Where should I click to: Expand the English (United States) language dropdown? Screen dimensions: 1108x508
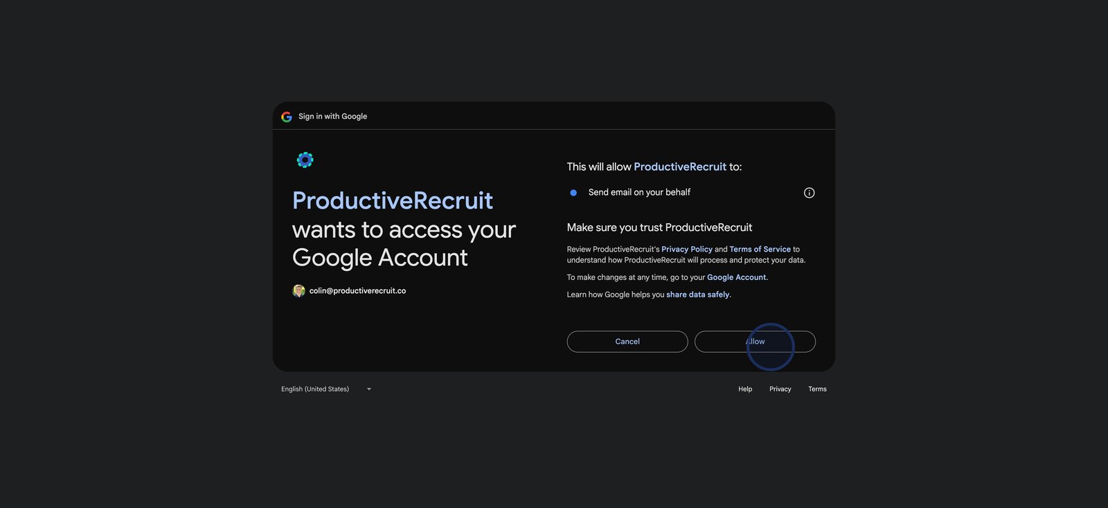(x=326, y=389)
